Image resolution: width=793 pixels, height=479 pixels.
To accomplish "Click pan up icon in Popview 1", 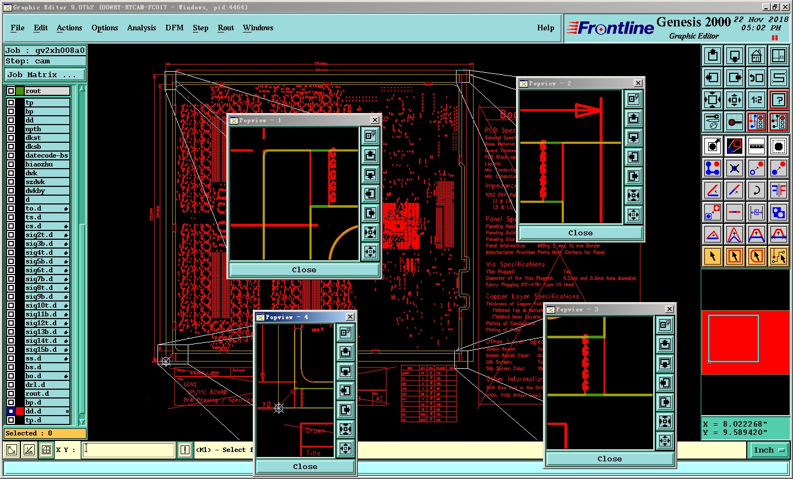I will tap(371, 155).
